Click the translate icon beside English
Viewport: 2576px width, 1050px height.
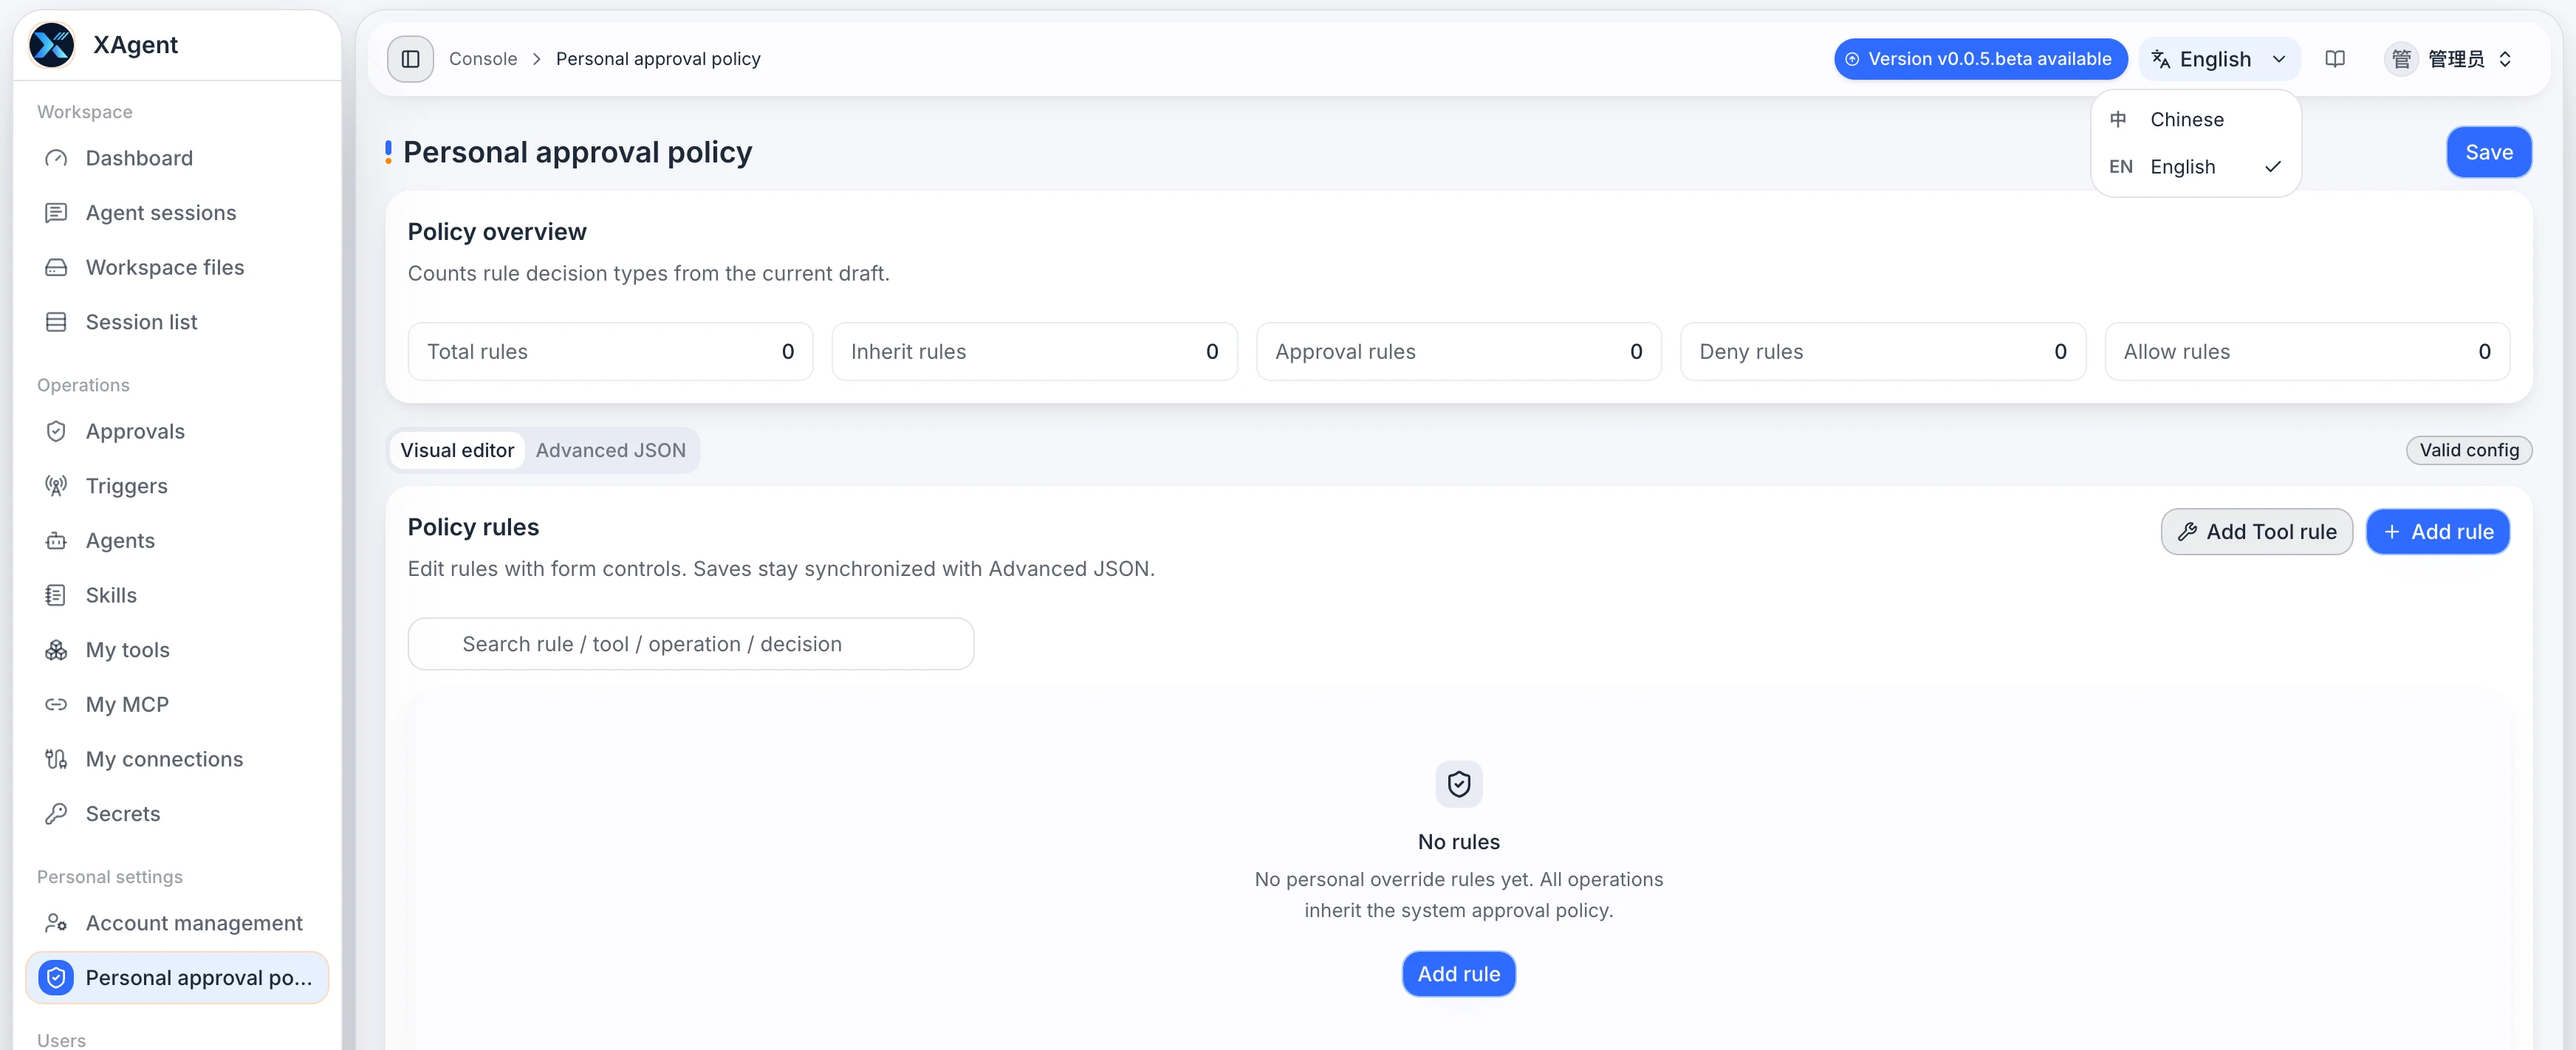[x=2160, y=59]
